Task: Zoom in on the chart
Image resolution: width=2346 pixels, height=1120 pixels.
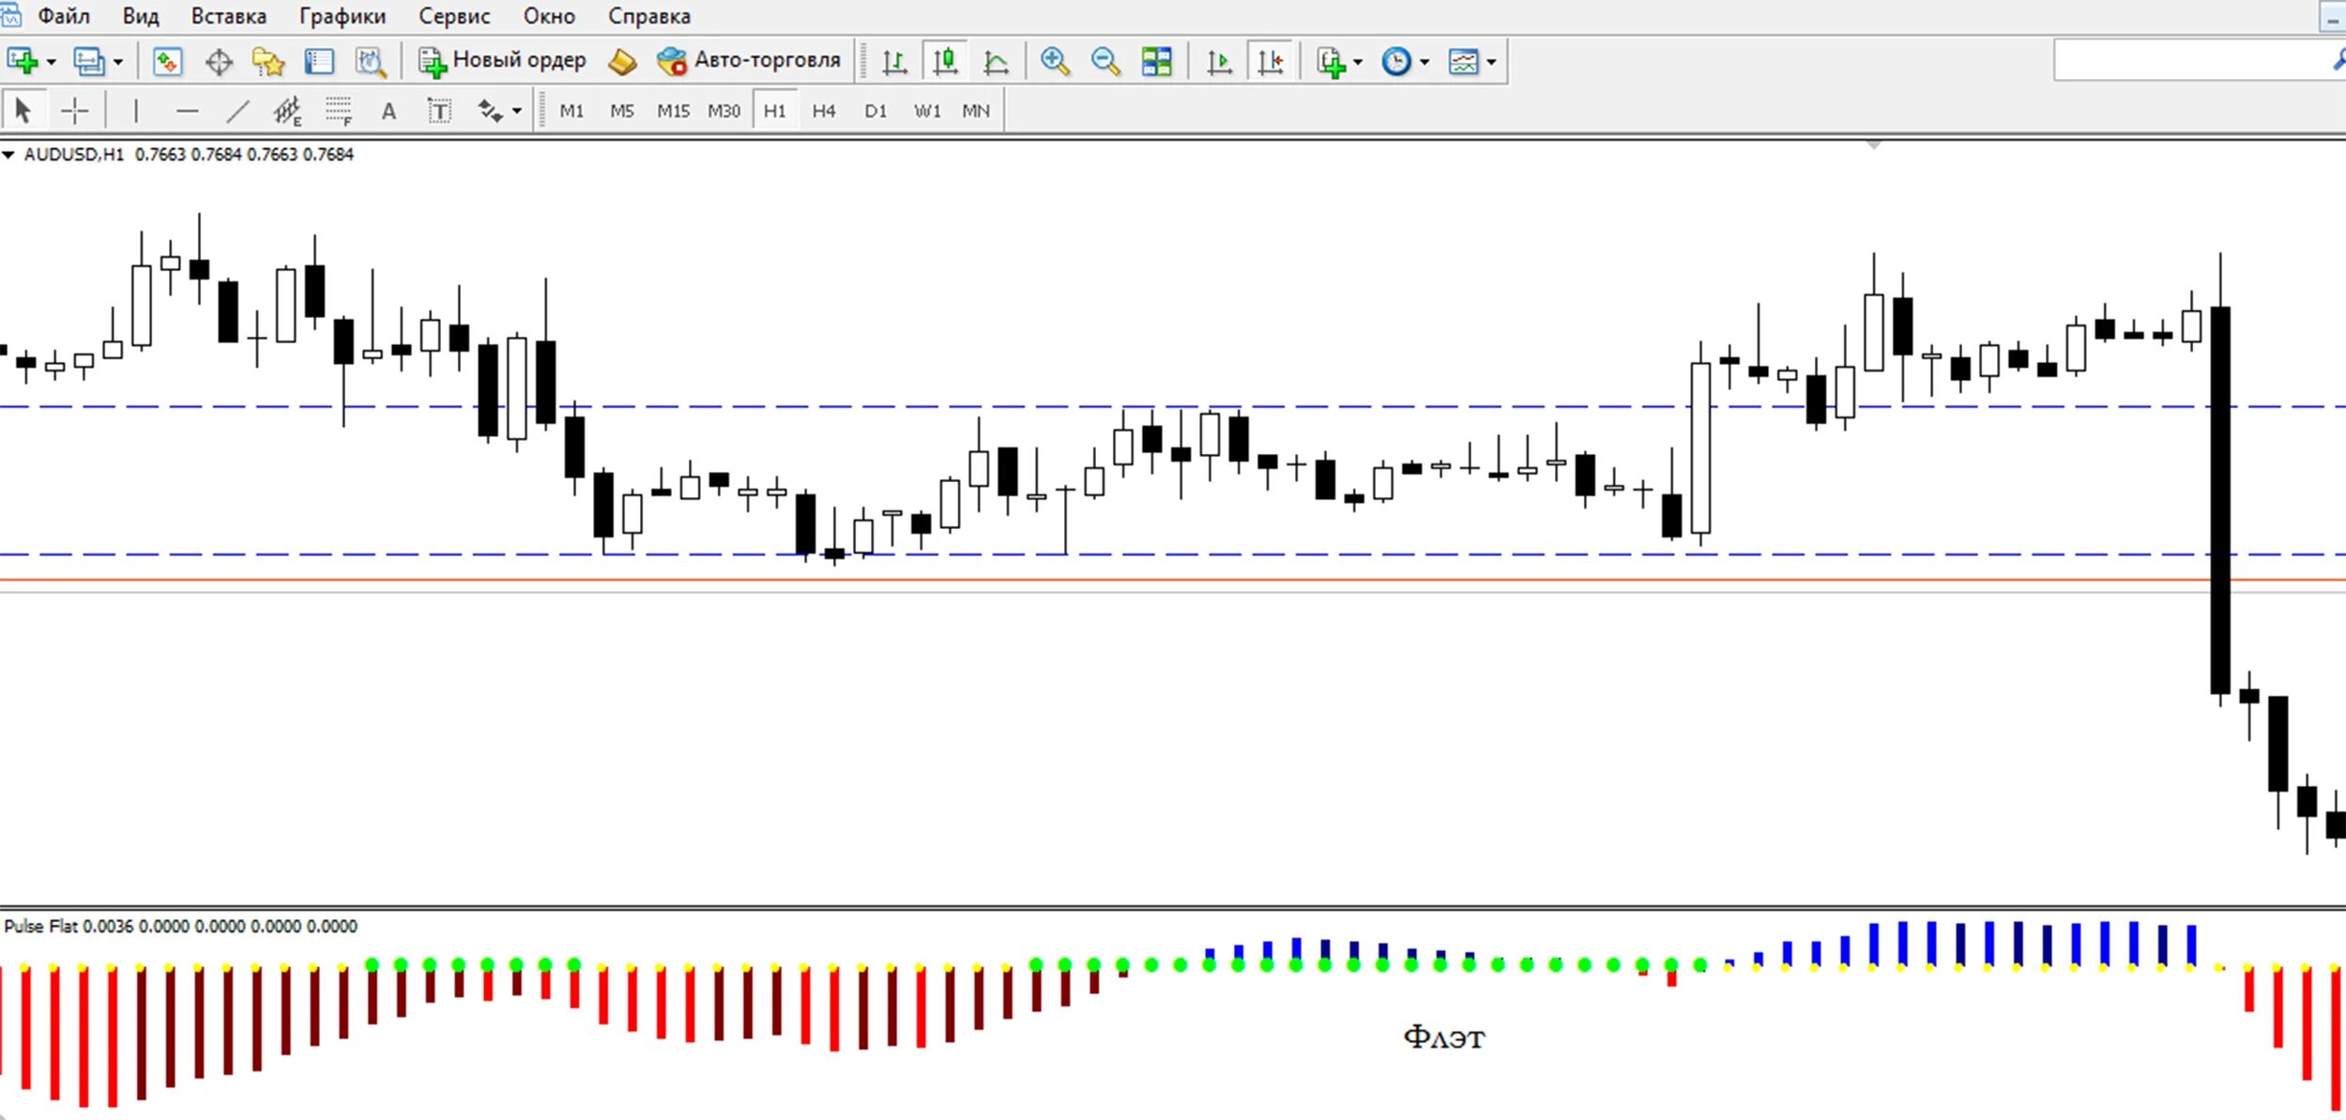Action: (x=1055, y=62)
